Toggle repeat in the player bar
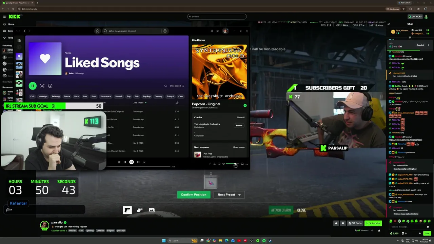The width and height of the screenshot is (434, 244). click(144, 162)
